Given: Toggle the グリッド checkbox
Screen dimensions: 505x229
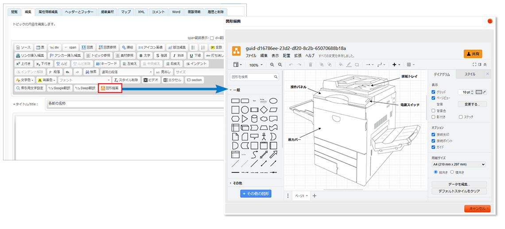Looking at the screenshot, I should tap(434, 92).
